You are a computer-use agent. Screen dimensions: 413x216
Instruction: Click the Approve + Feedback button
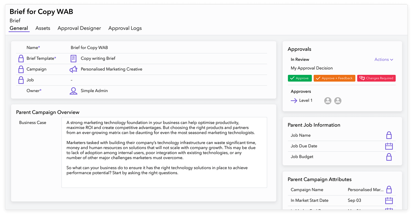click(x=335, y=78)
